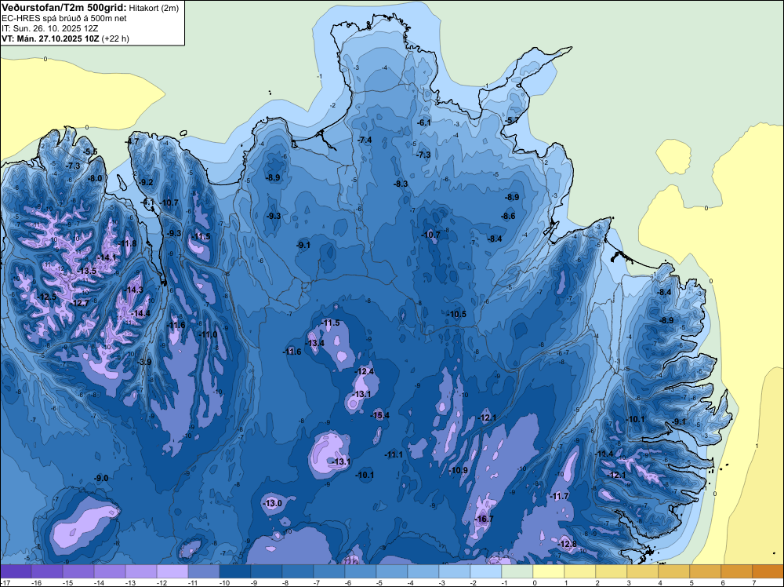
Task: Click the -13.4 temperature value
Action: [x=315, y=343]
